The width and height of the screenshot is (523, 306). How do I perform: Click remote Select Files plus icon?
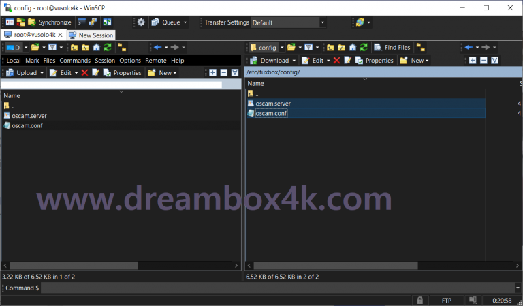pyautogui.click(x=473, y=61)
